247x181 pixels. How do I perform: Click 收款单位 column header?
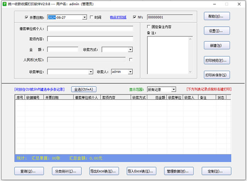[x=175, y=98]
